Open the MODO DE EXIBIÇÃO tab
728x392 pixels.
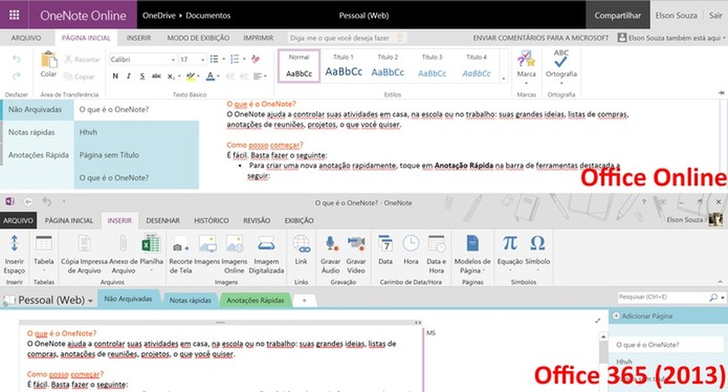click(x=198, y=38)
